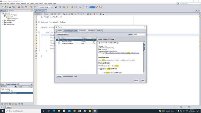Image resolution: width=201 pixels, height=113 pixels.
Task: Open the plugin homepage GitHub link
Action: pyautogui.click(x=122, y=53)
